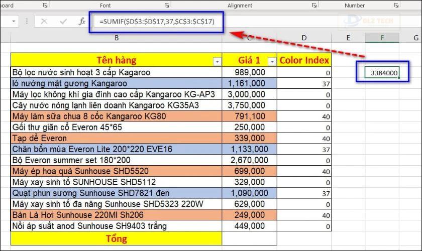Select price cell 989,000

[250, 72]
